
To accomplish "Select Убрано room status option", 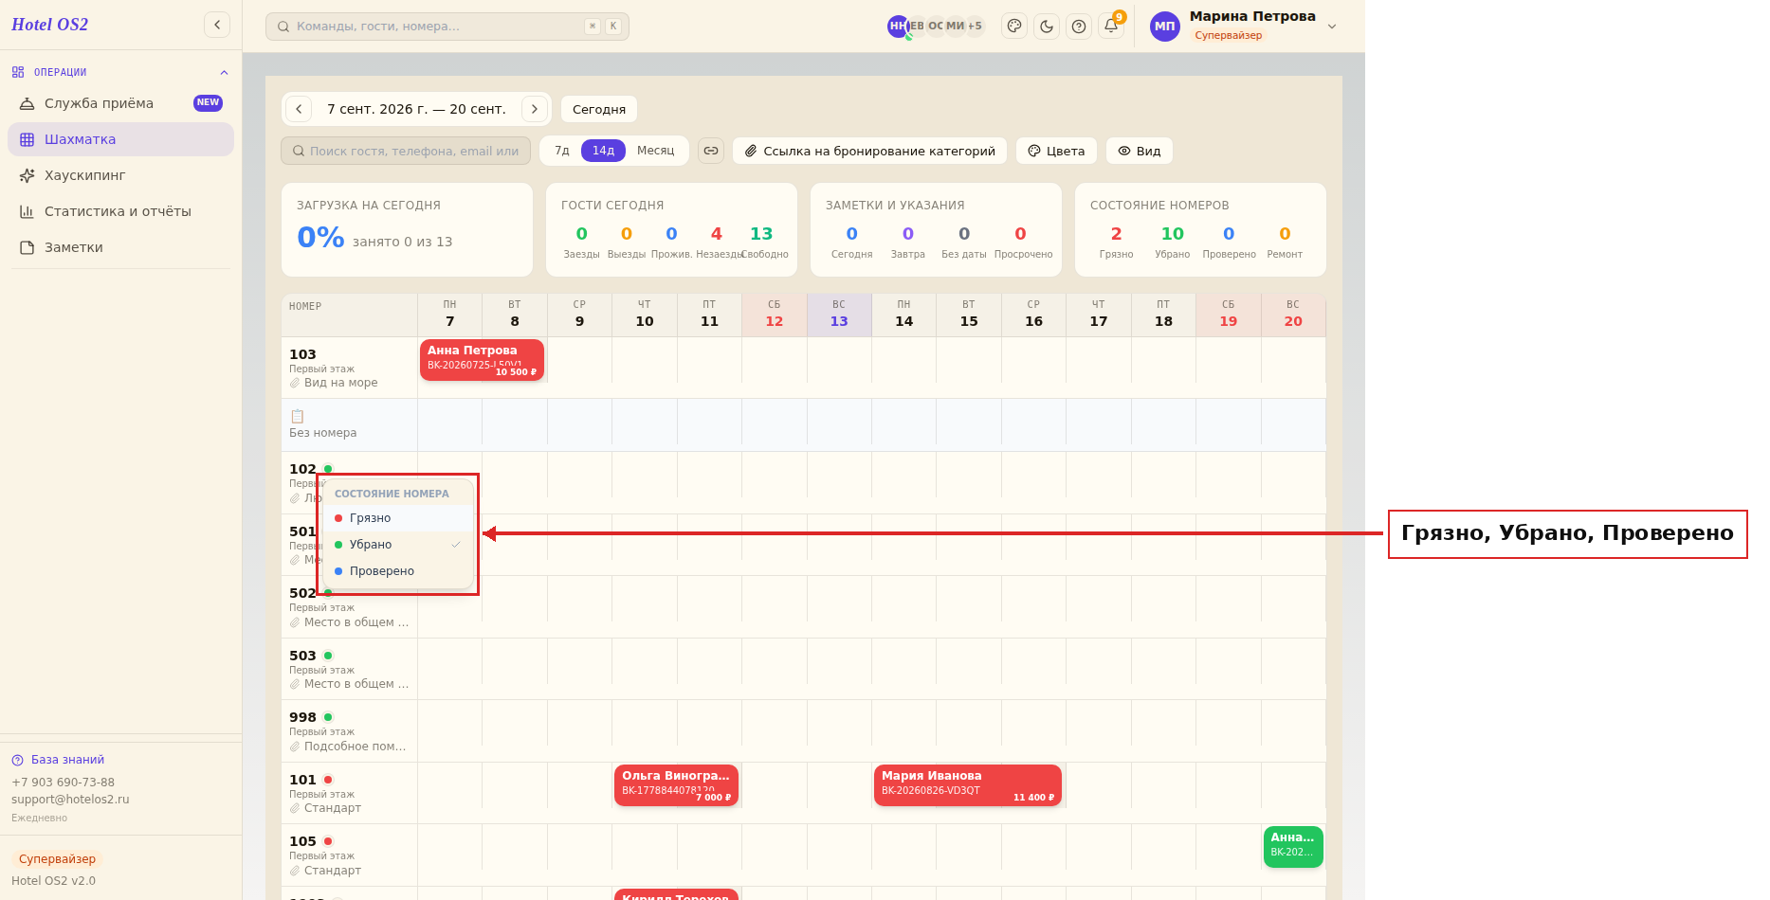I will 398,545.
